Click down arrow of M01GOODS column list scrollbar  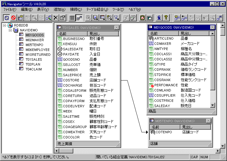212,105
